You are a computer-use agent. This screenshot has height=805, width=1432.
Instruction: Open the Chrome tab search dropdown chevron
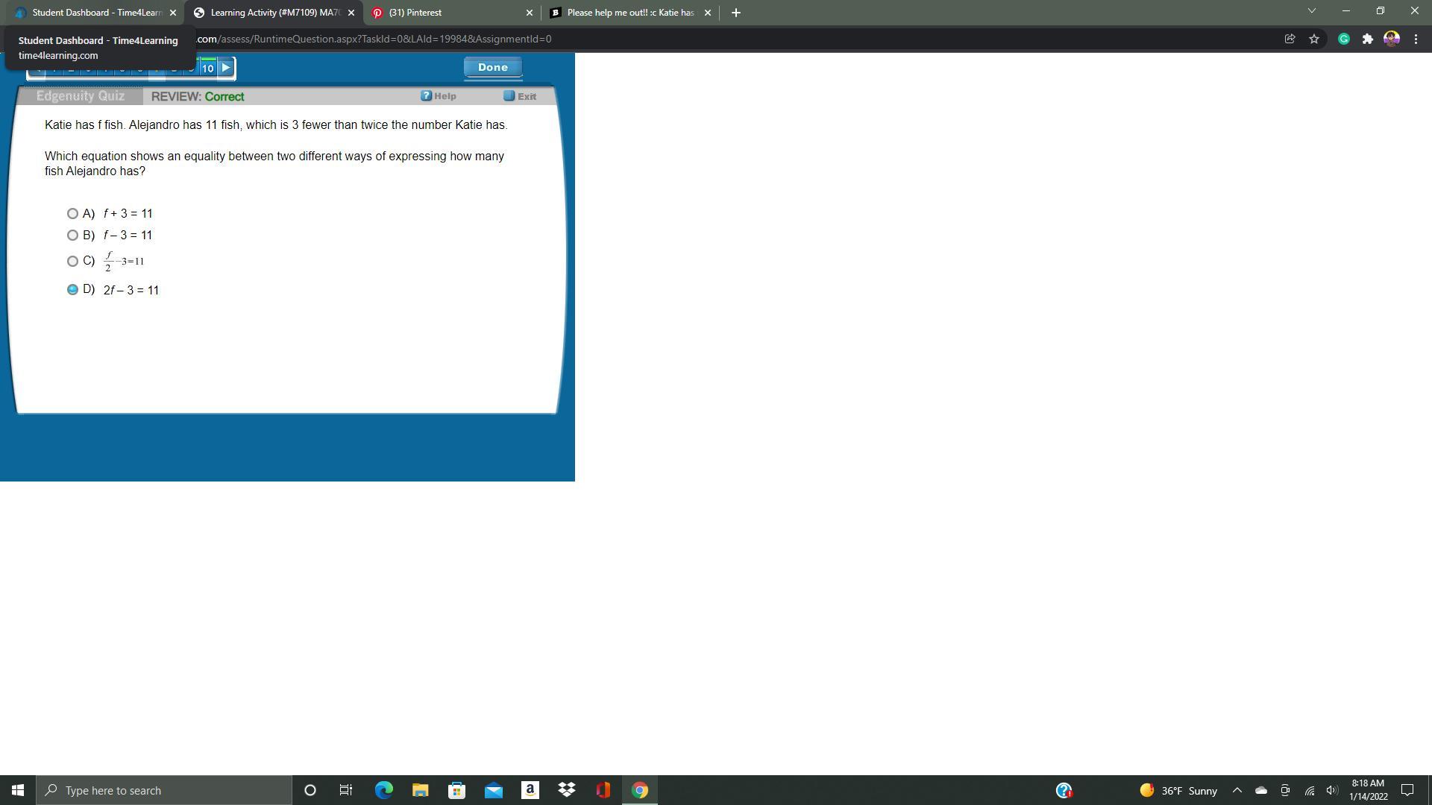click(x=1312, y=11)
